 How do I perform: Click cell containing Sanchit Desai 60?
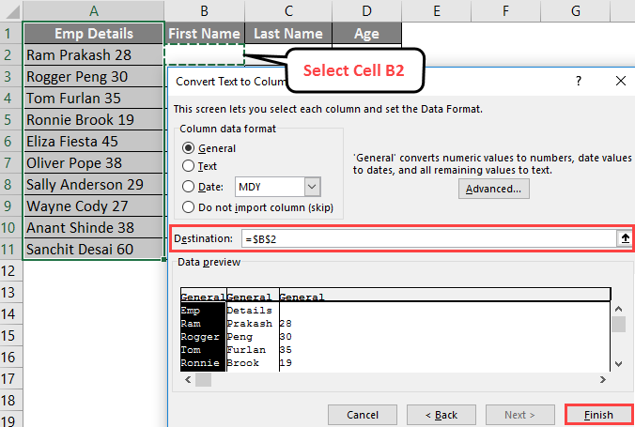[94, 249]
